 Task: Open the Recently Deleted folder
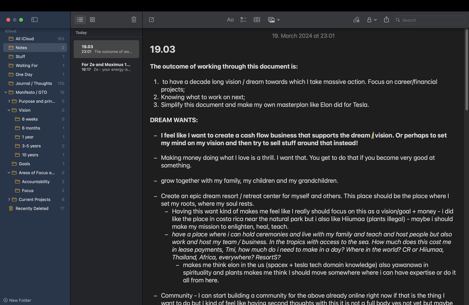(35, 208)
